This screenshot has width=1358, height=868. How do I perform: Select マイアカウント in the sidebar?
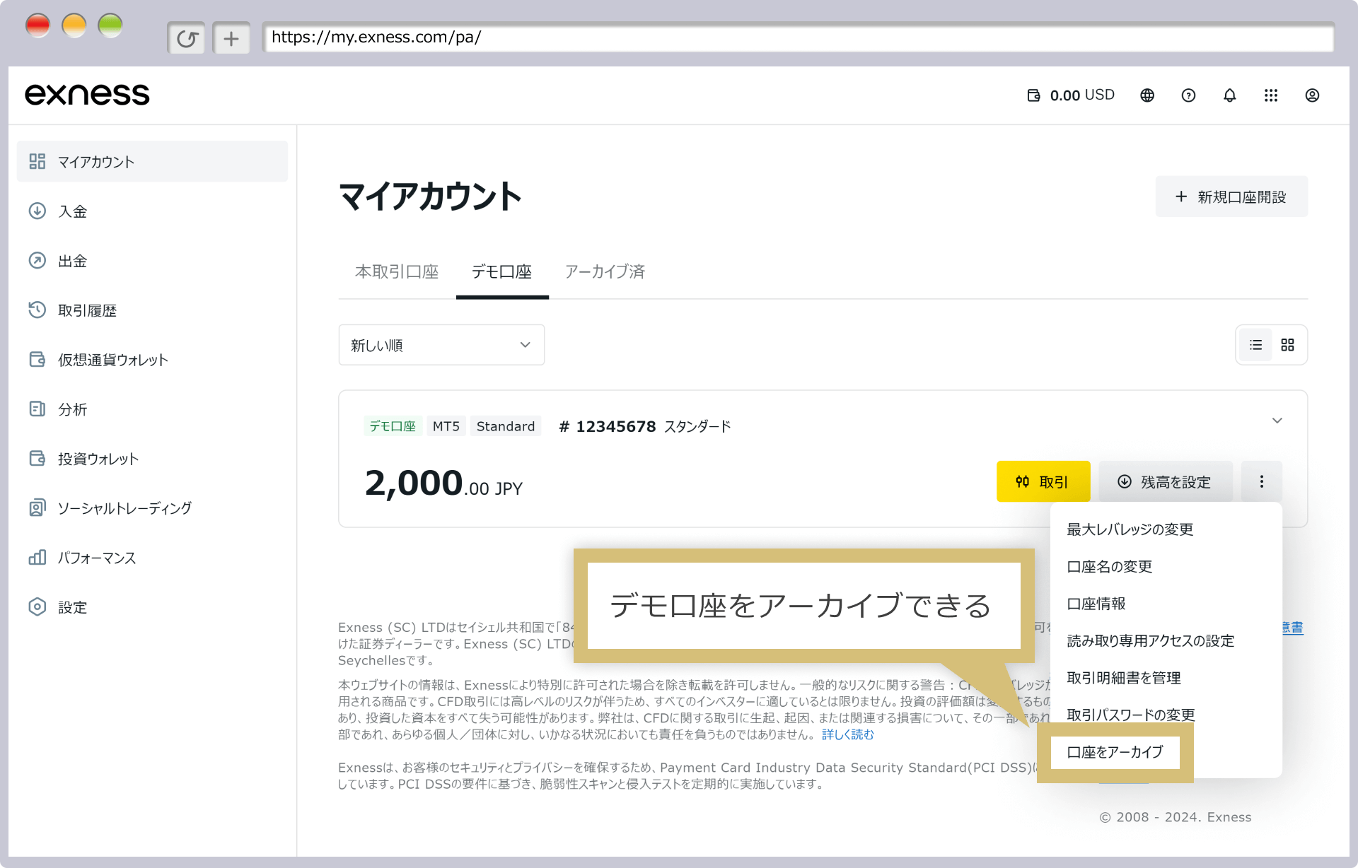pyautogui.click(x=152, y=161)
